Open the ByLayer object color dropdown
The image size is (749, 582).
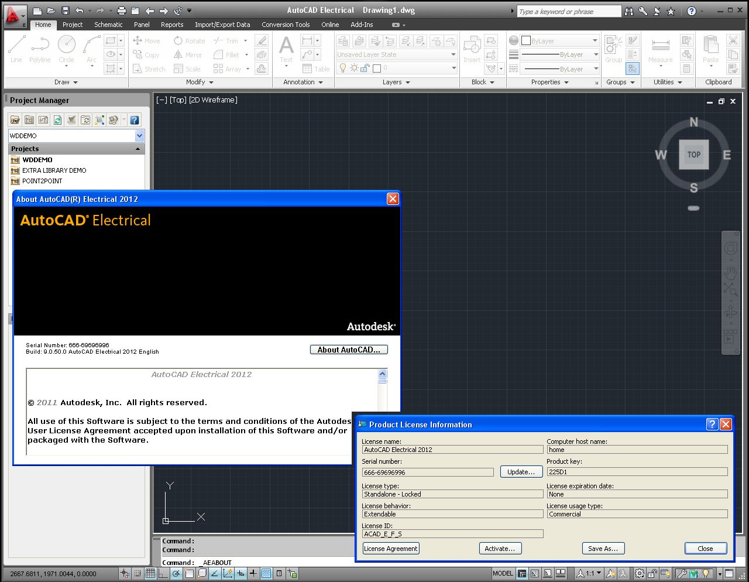560,40
